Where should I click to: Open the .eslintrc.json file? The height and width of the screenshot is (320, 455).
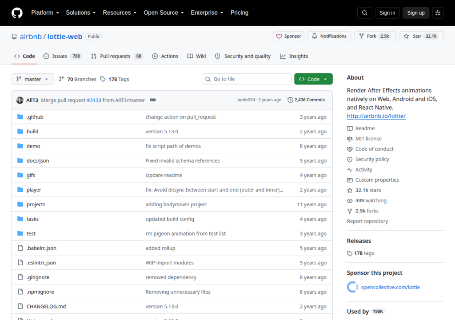click(41, 263)
